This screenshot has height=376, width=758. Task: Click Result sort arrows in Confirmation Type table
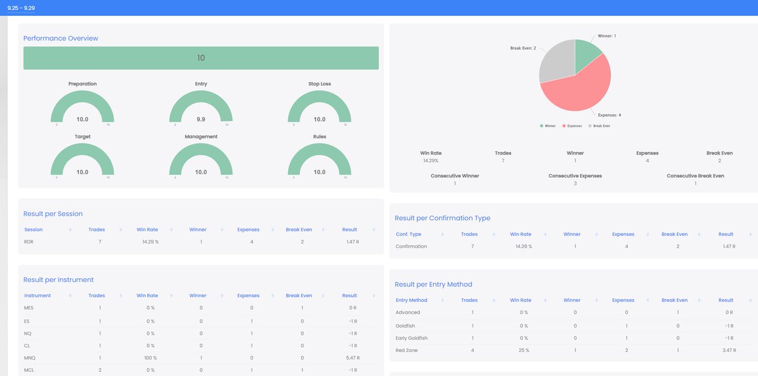[749, 234]
